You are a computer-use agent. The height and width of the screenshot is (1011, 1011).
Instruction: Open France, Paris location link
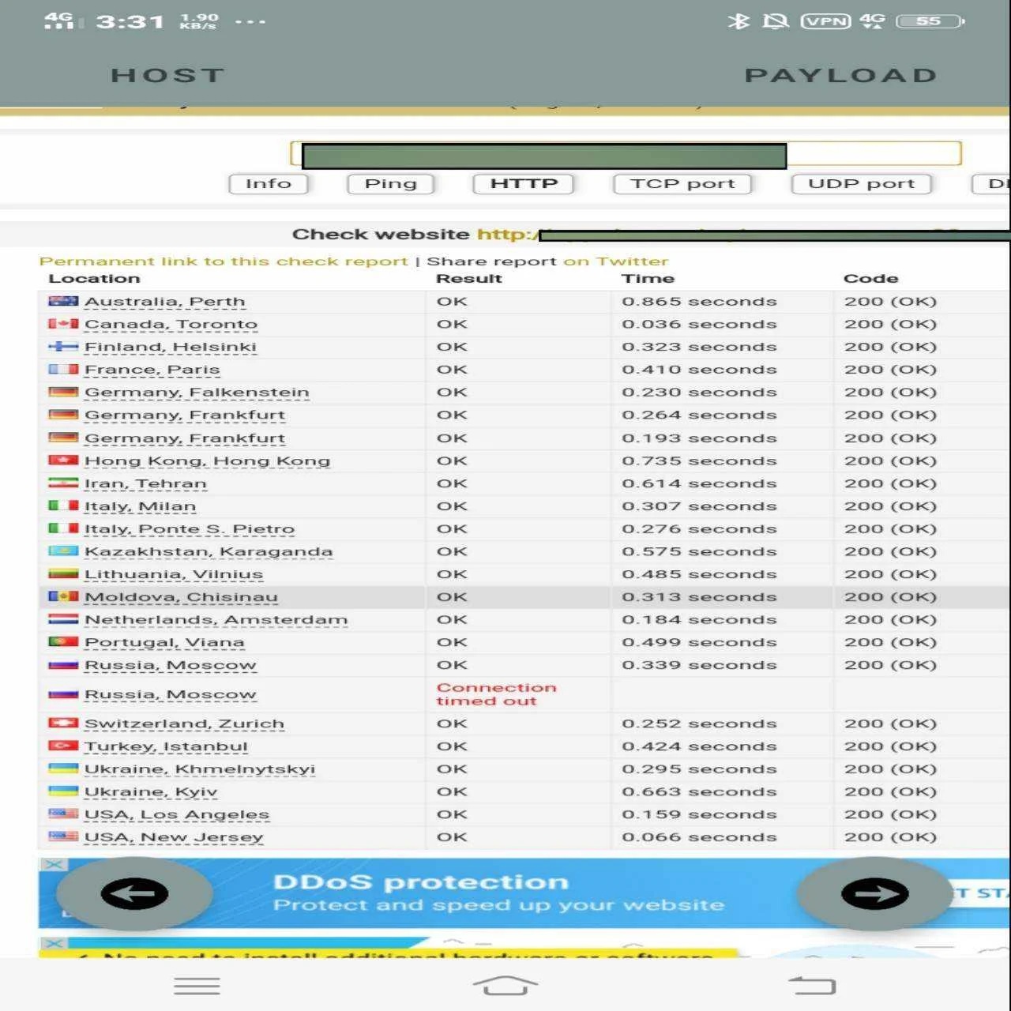(152, 370)
